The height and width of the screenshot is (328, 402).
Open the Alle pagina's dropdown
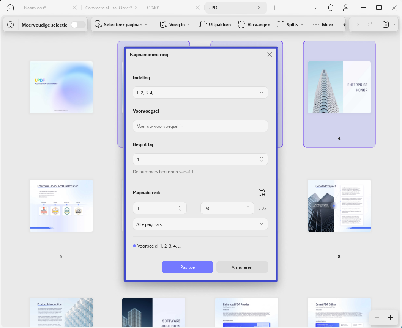[x=200, y=224]
